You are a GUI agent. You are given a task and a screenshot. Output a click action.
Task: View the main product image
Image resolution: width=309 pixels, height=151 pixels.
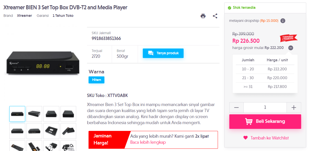coord(42,63)
